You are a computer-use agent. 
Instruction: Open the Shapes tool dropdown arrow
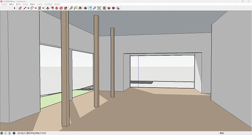(x=43, y=8)
